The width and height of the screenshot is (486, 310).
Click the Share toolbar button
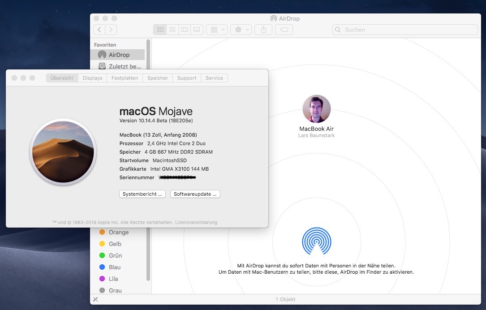[263, 30]
